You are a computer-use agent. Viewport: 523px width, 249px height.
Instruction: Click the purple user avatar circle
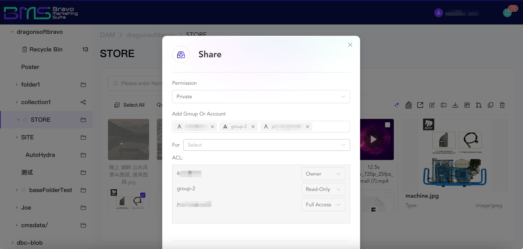click(439, 13)
